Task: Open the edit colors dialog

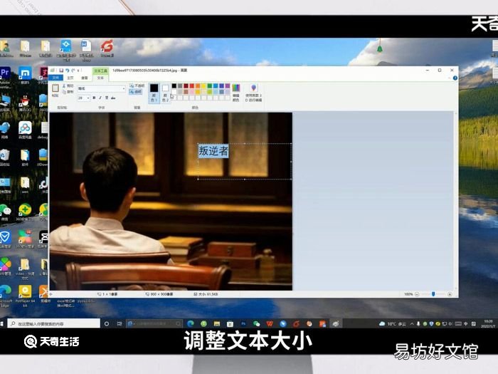Action: (236, 93)
